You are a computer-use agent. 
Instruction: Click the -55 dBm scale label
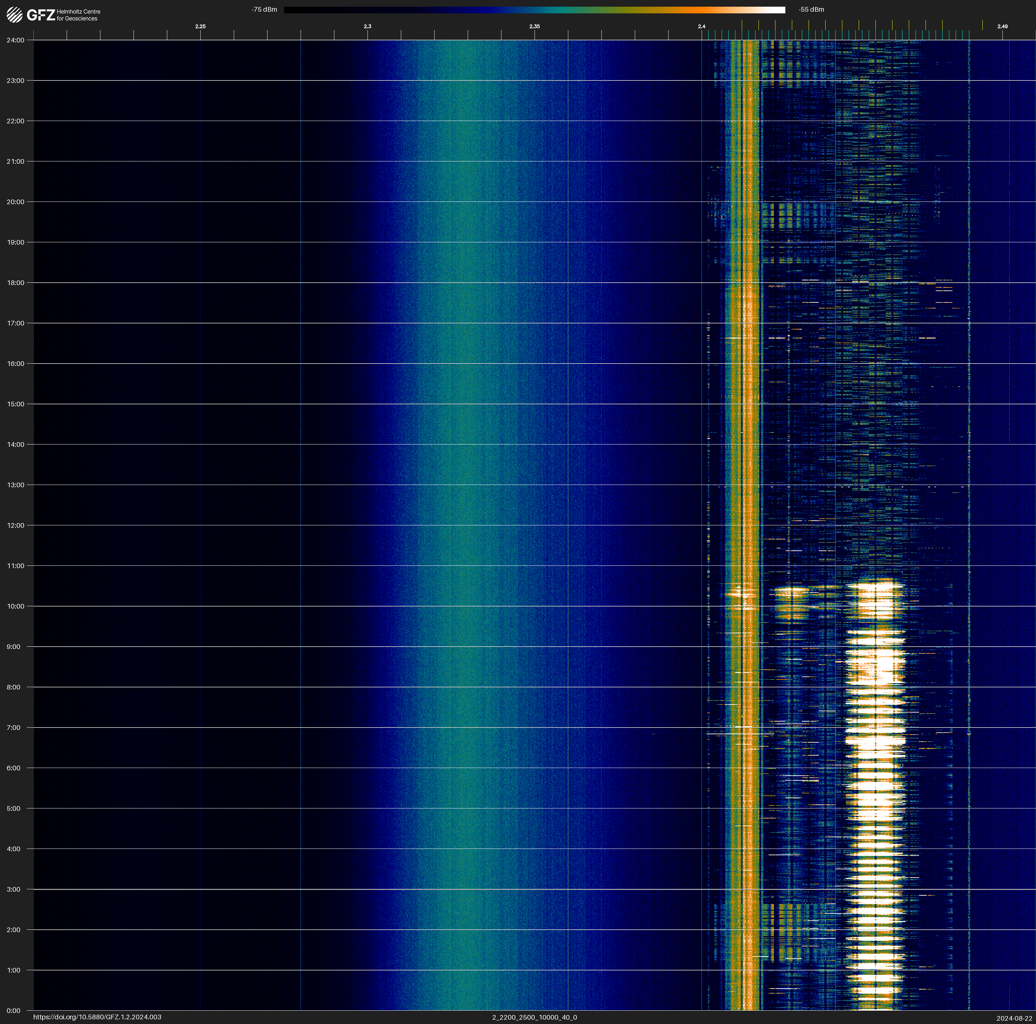tap(811, 10)
